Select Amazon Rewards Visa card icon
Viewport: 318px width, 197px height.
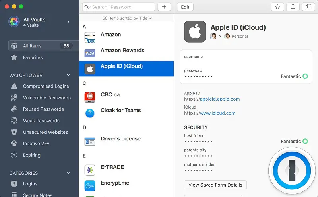point(90,53)
